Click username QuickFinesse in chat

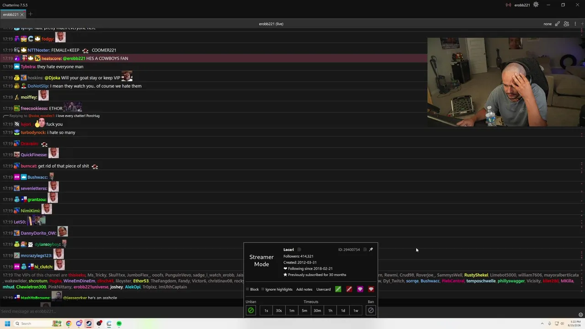(x=34, y=155)
